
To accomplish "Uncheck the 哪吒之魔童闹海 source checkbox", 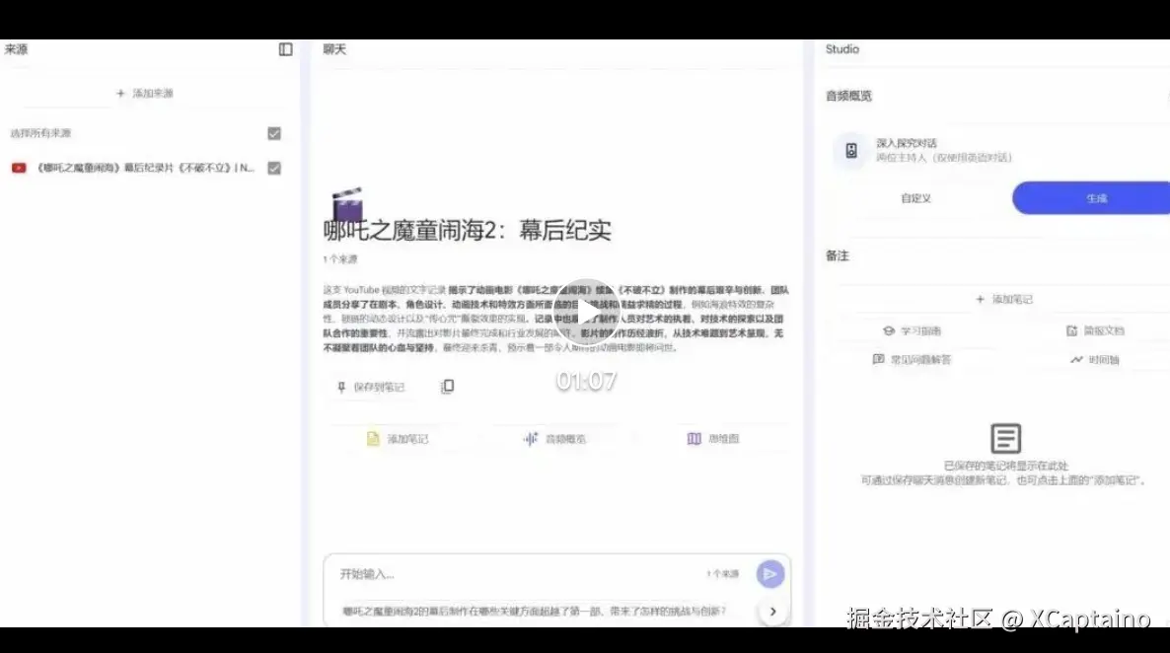I will [x=274, y=168].
